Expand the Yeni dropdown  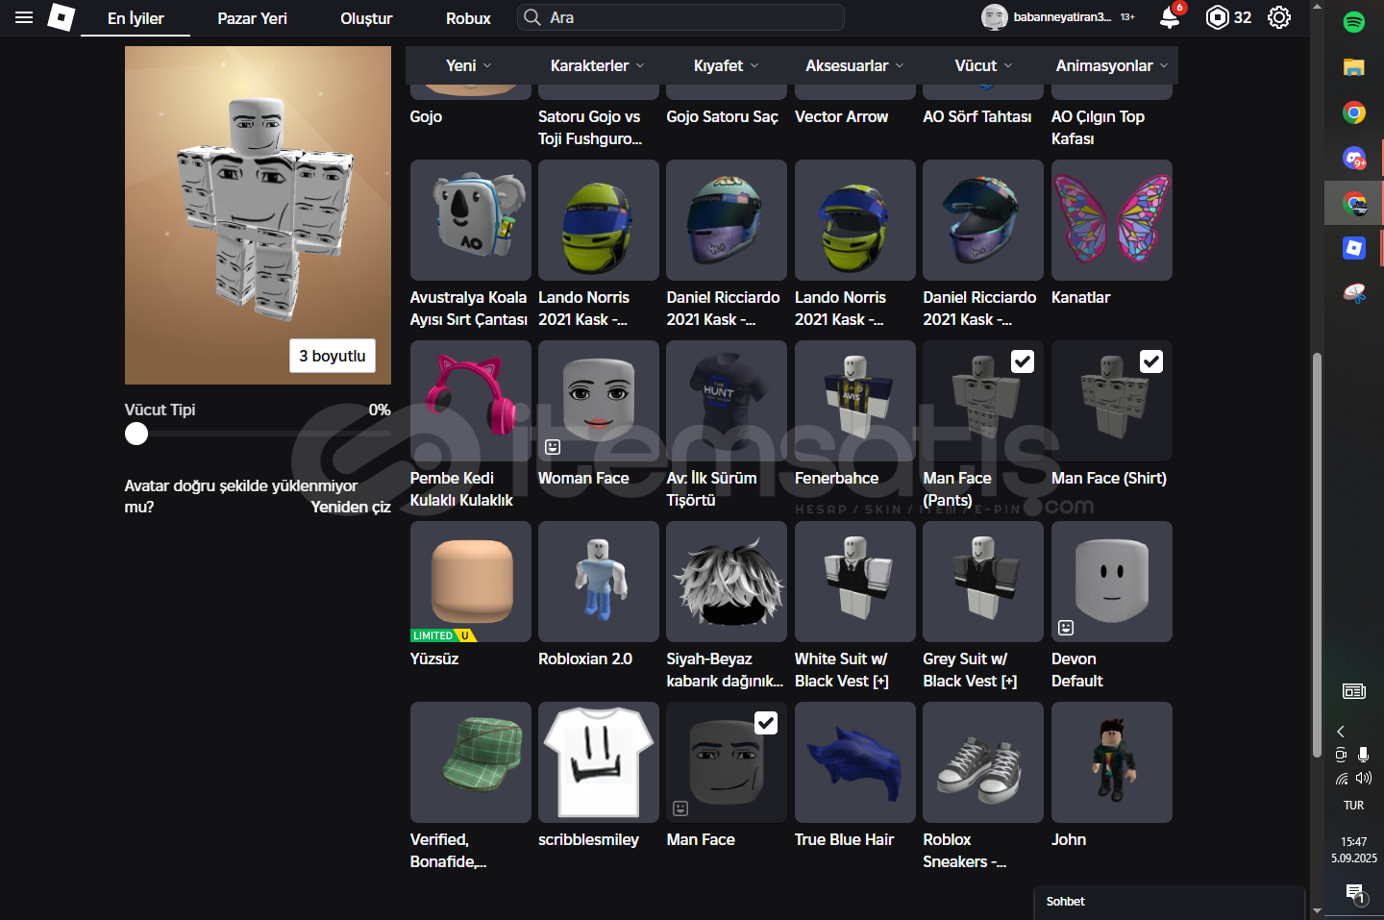tap(469, 65)
